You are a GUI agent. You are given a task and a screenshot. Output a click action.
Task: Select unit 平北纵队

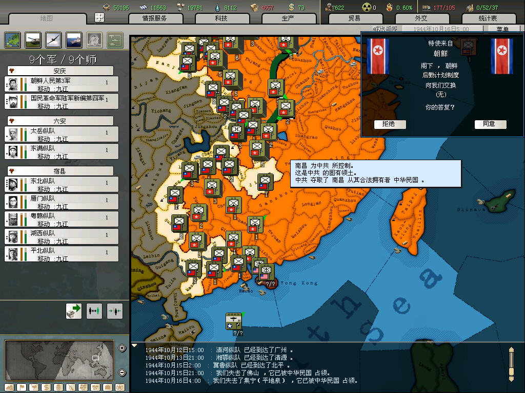pyautogui.click(x=62, y=254)
